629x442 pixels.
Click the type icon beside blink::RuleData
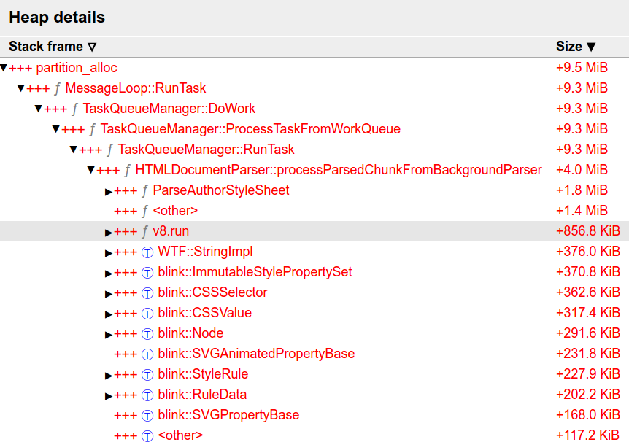[x=147, y=395]
